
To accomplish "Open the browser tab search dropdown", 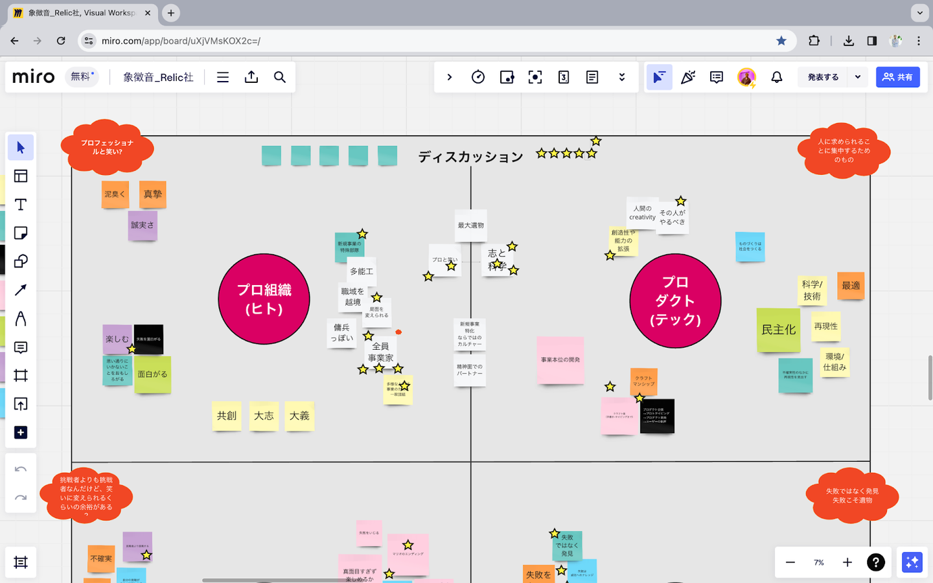I will coord(920,13).
